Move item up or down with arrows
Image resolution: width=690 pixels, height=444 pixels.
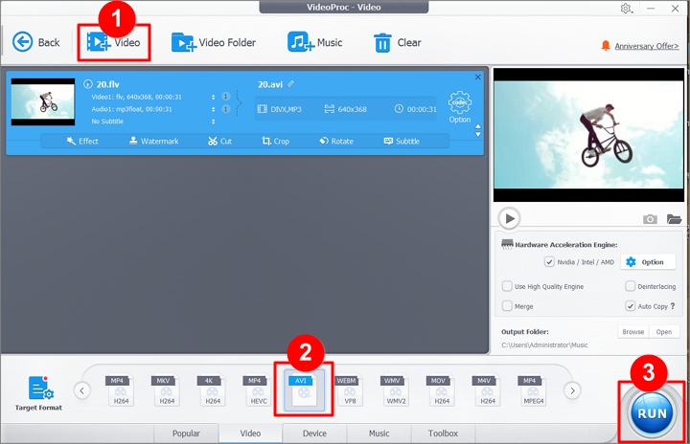tap(478, 130)
